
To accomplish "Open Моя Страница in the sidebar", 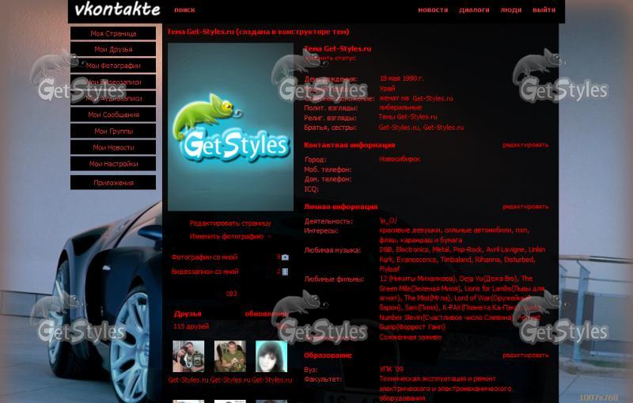I will pos(113,33).
